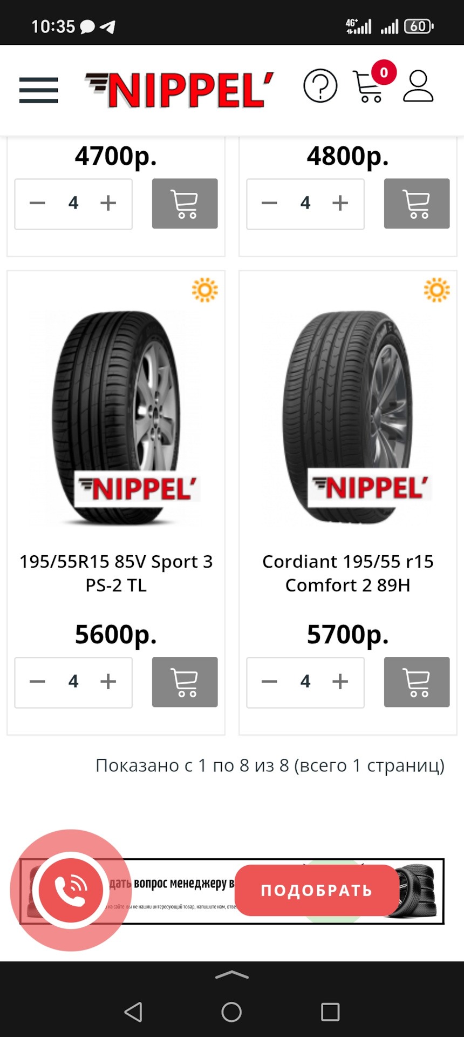
Task: Tap the floating phone call button
Action: [70, 890]
